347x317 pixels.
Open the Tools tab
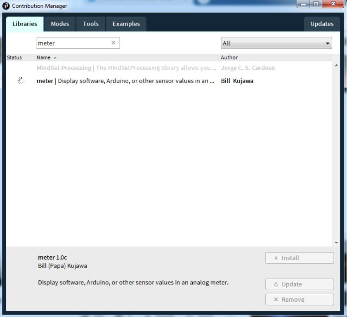point(91,24)
